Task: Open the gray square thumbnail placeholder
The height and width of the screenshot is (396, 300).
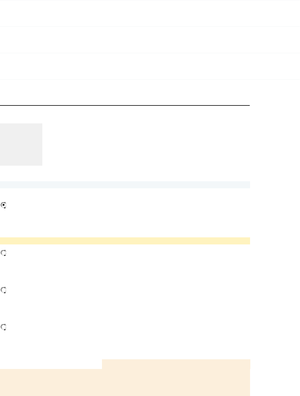Action: [21, 145]
